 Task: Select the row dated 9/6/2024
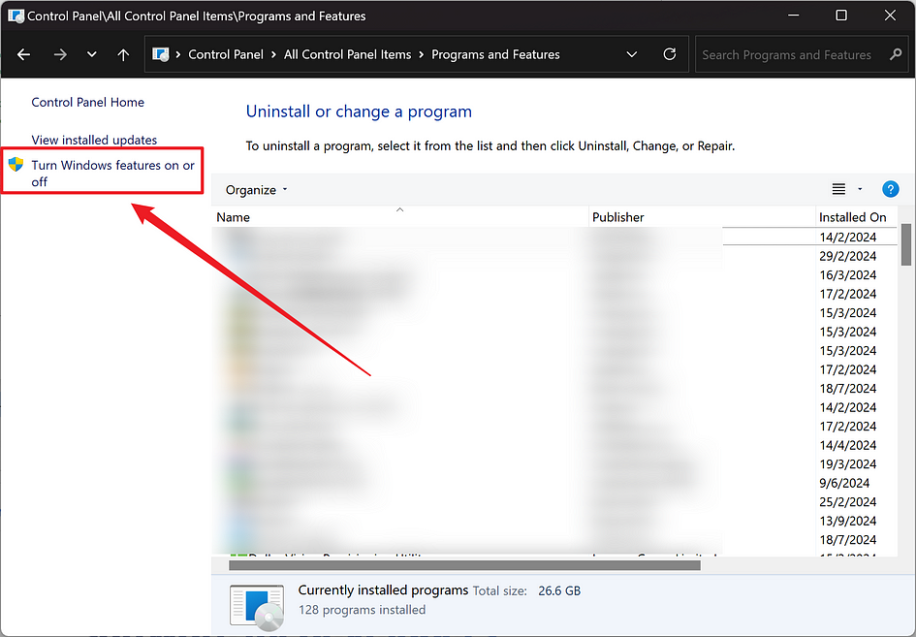pos(554,483)
